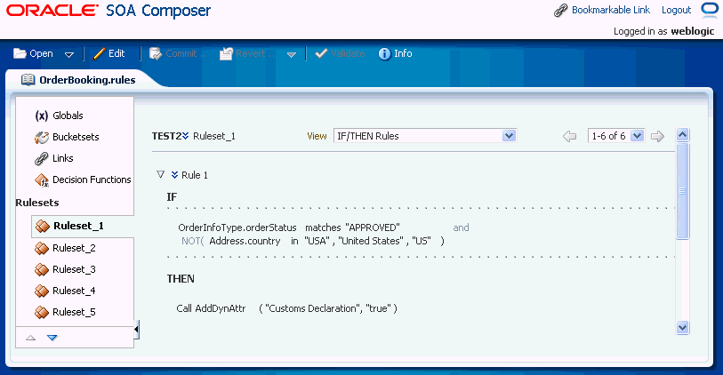The image size is (723, 375).
Task: Click Call AddDynAttr action
Action: coord(211,308)
